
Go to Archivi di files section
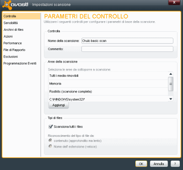pyautogui.click(x=22, y=29)
